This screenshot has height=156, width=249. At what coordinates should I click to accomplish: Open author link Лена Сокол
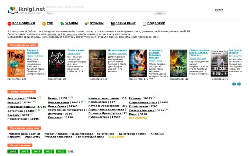pyautogui.click(x=74, y=54)
